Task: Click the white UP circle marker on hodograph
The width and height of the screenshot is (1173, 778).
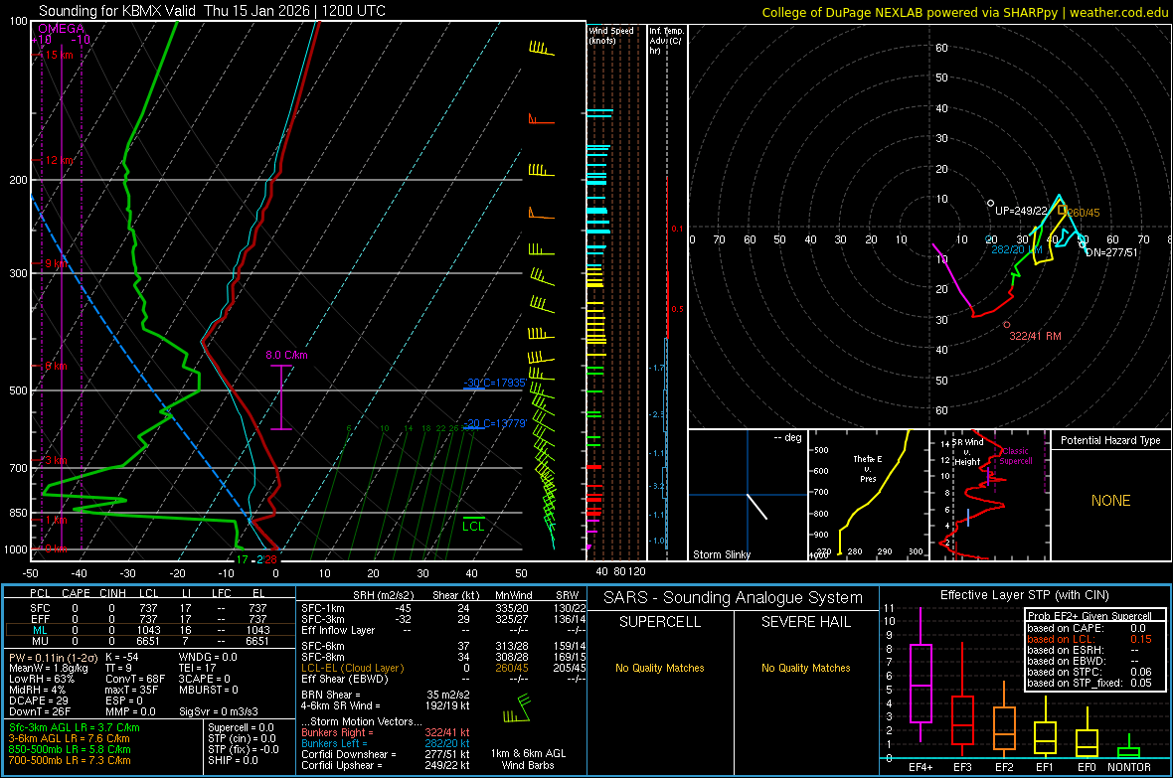Action: click(990, 204)
